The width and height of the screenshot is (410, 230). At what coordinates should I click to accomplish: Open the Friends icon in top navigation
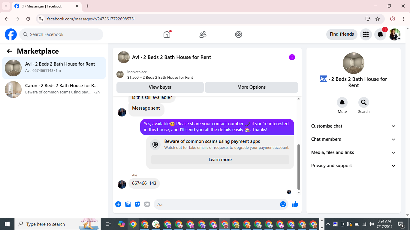tap(203, 34)
